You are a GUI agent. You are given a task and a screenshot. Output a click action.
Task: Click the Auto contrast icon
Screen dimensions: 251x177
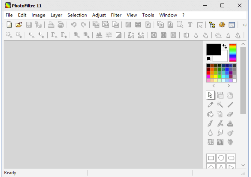click(x=141, y=35)
